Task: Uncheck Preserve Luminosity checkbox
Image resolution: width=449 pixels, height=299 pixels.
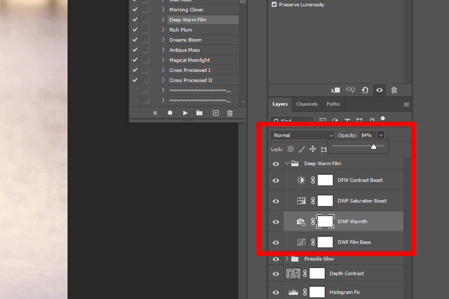Action: click(x=274, y=4)
